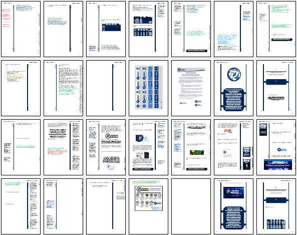
Task: Open the page with the grid of DigiByte logo variations
Action: (x=148, y=88)
